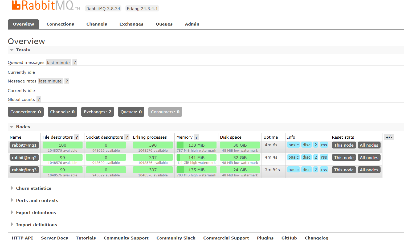Click the Queues: 0 count button
This screenshot has height=244, width=404.
coord(131,112)
